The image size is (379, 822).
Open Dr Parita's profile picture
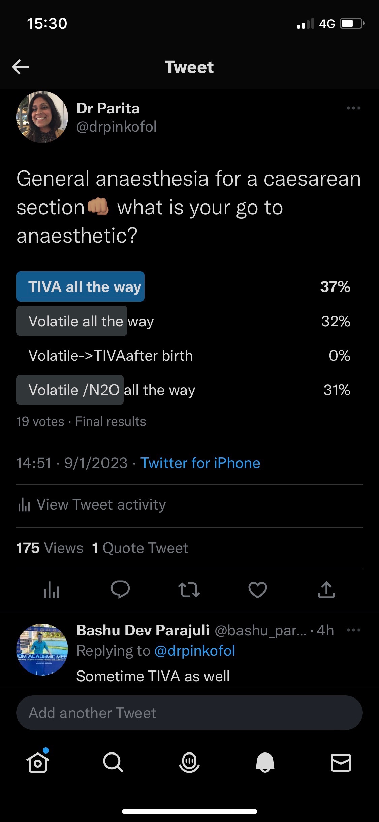click(x=42, y=117)
